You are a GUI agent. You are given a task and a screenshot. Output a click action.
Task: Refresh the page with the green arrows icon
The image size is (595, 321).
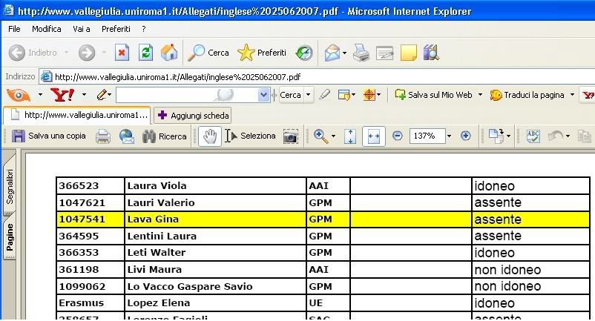point(146,53)
